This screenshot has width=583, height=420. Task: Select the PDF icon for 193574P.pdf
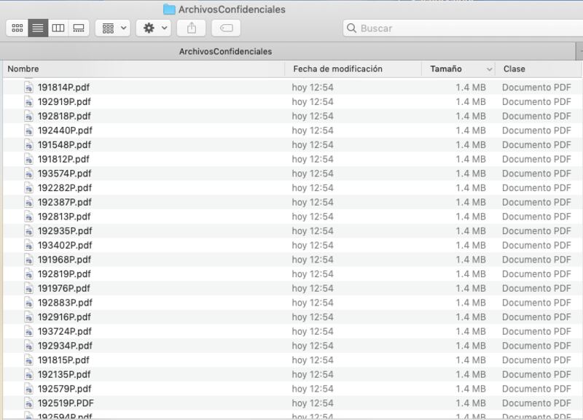[x=29, y=174]
